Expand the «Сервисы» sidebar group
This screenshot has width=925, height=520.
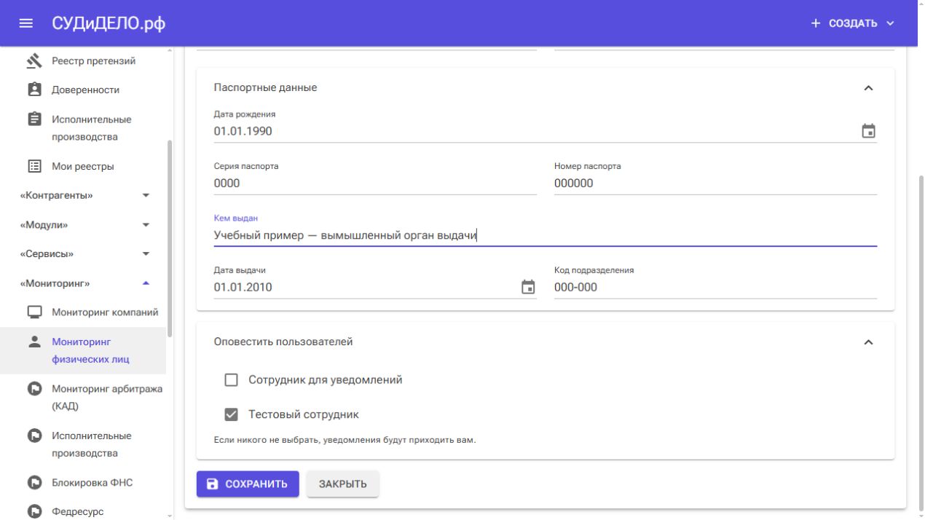83,253
